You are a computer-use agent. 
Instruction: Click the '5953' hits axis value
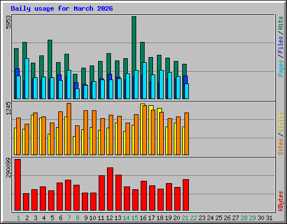[8, 22]
